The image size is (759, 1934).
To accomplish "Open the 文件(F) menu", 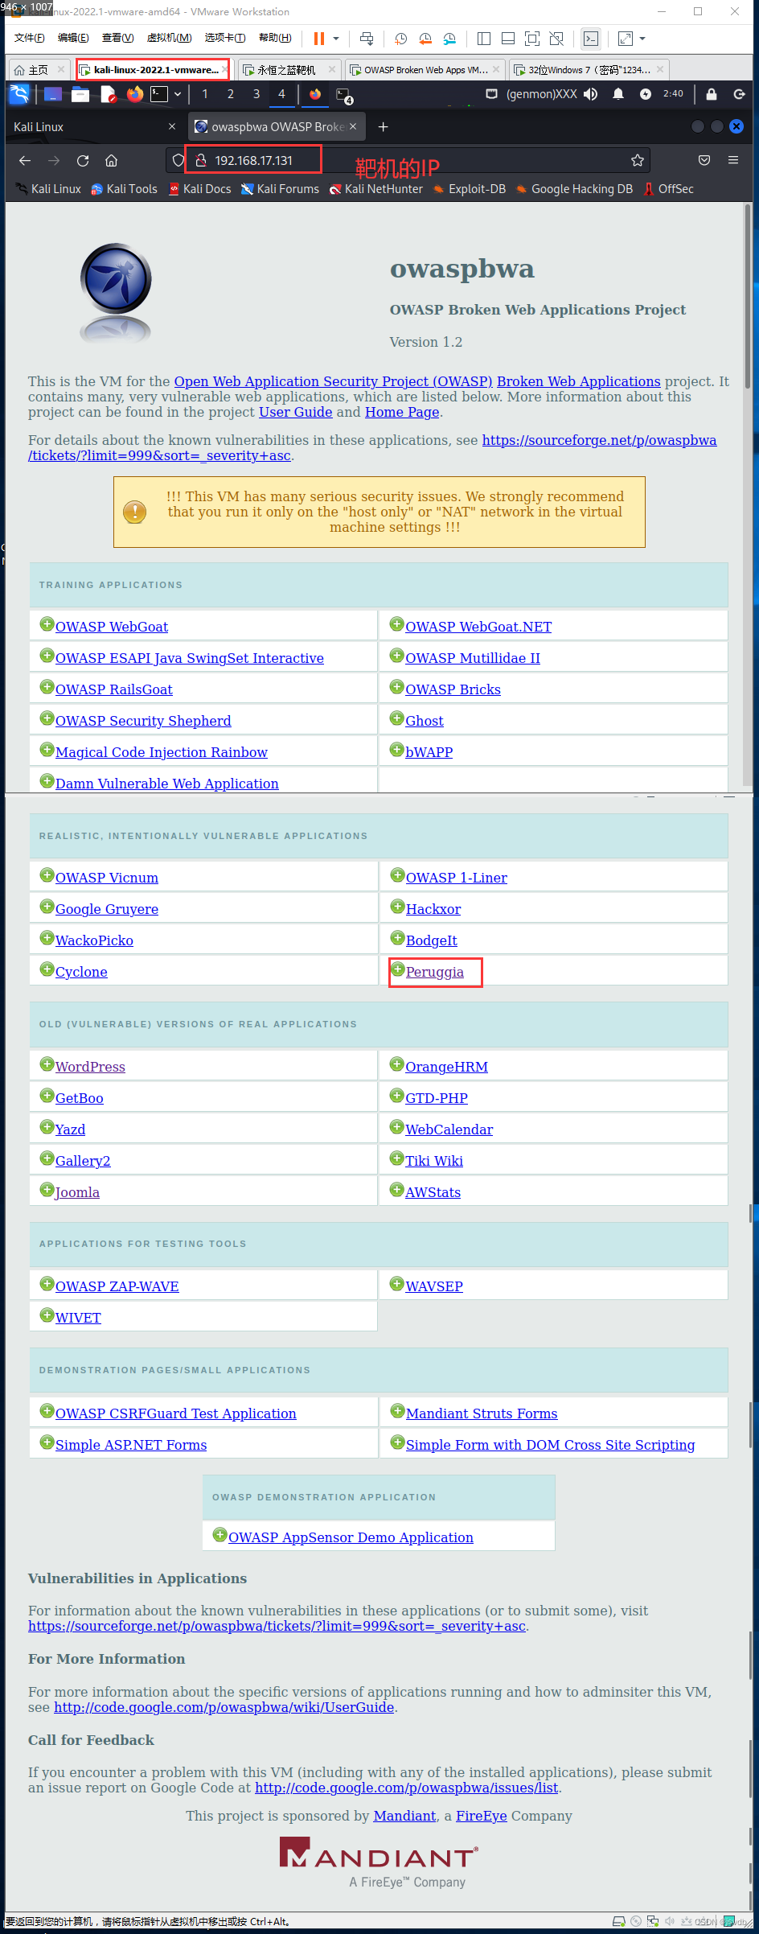I will (x=29, y=38).
